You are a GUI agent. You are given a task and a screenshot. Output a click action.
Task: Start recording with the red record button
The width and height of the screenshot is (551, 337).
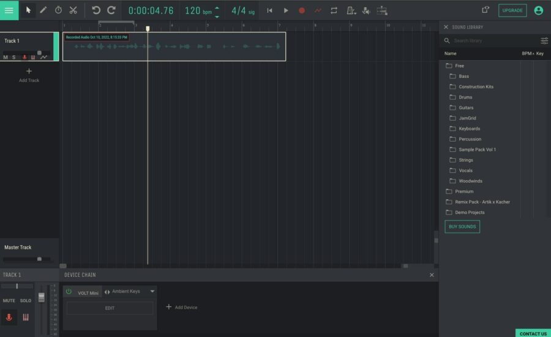[x=301, y=10]
